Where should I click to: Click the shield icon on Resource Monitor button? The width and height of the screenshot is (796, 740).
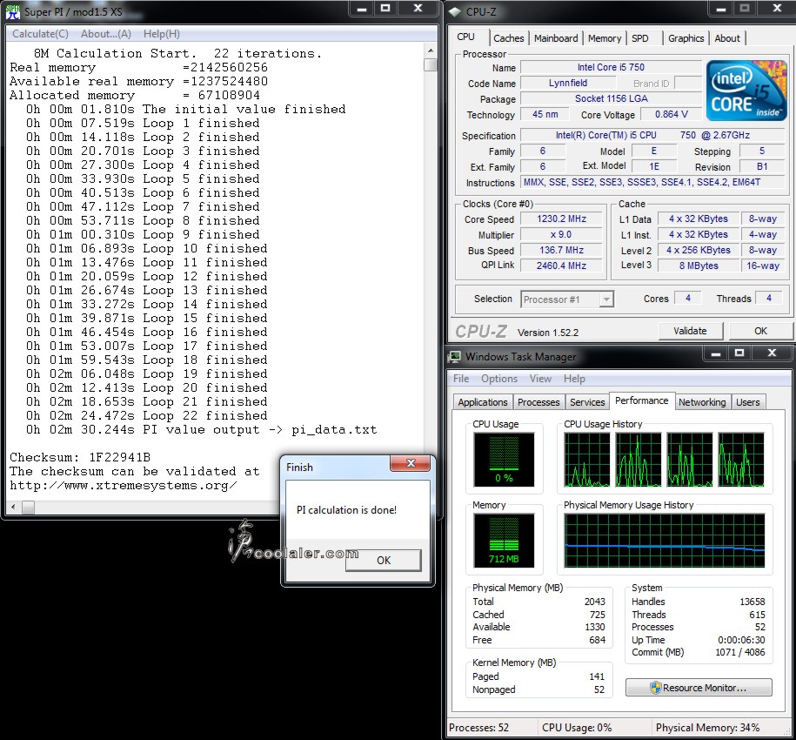click(x=655, y=688)
